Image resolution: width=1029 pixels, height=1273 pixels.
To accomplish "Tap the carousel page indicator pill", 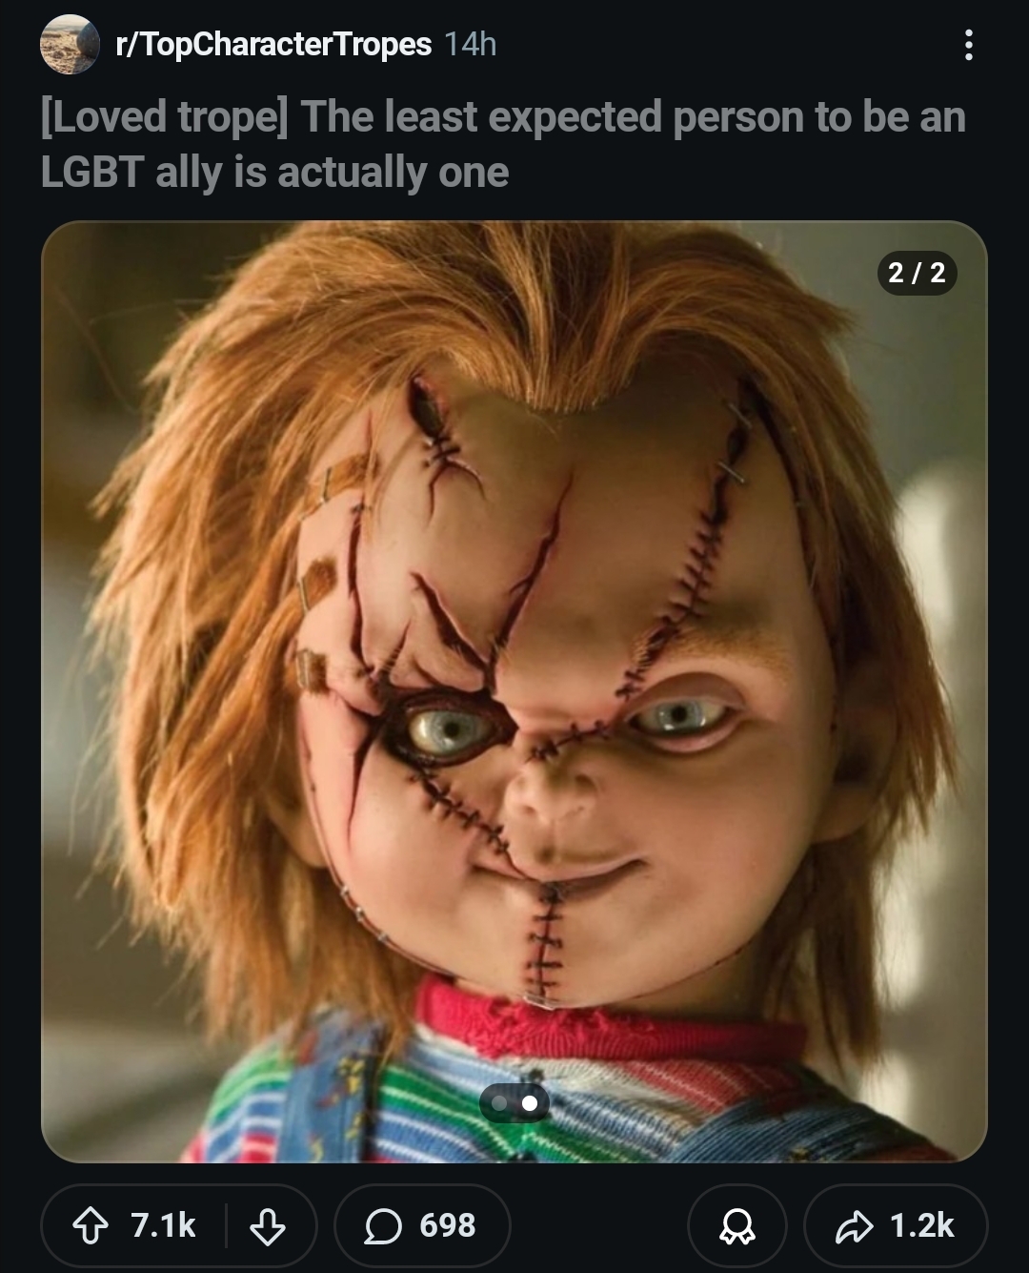I will (514, 1103).
